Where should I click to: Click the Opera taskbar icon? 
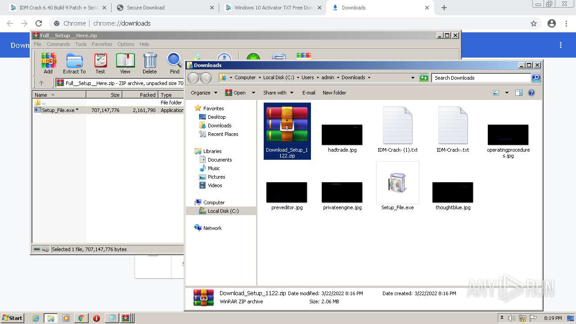coord(96,318)
